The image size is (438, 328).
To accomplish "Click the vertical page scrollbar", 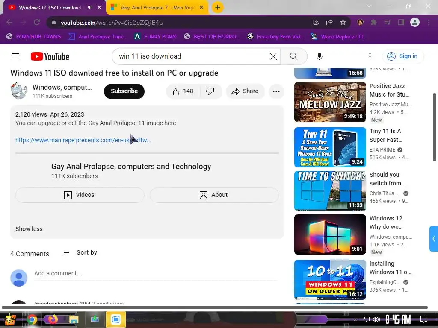I will pos(435,127).
